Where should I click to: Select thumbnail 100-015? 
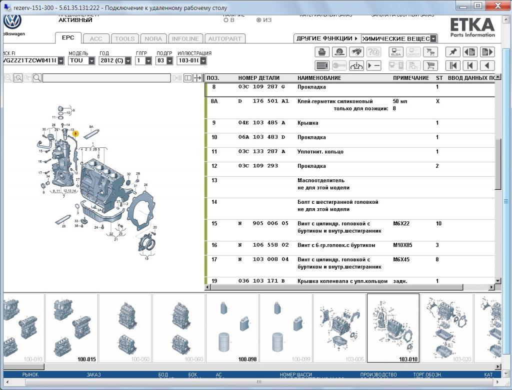point(71,328)
